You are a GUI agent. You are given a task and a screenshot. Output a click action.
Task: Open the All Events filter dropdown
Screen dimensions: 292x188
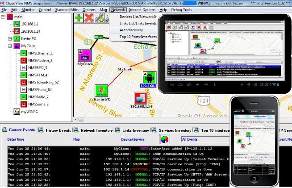click(205, 139)
